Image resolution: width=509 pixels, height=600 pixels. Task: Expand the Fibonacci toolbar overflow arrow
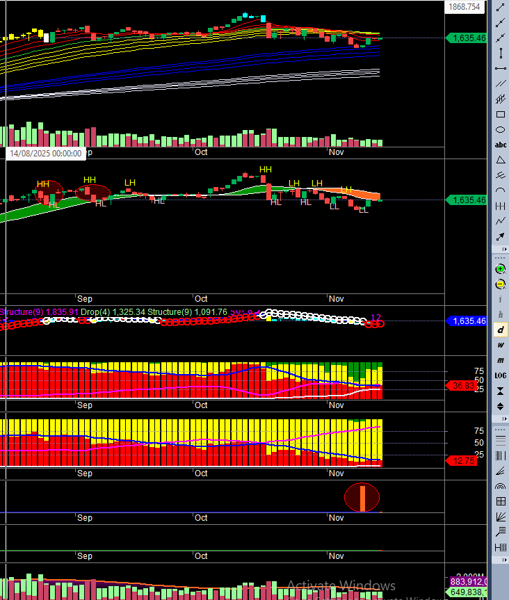click(x=505, y=560)
